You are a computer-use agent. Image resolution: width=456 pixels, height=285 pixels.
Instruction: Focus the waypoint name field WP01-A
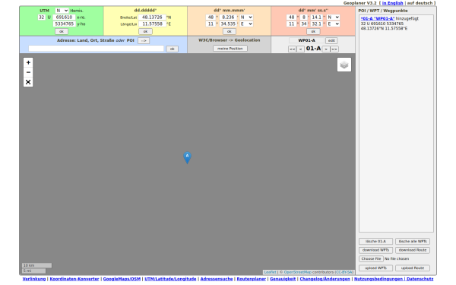(x=306, y=40)
